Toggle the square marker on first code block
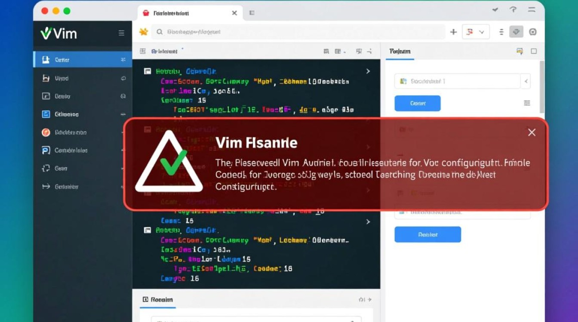The width and height of the screenshot is (578, 322). click(148, 71)
